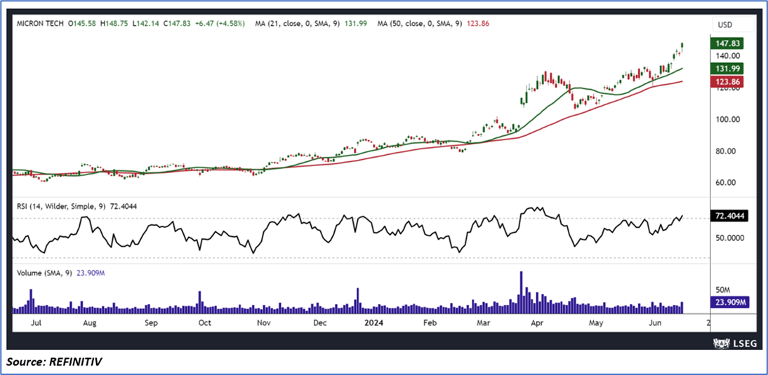
Task: Click the 131.99 moving average tag
Action: pos(727,69)
